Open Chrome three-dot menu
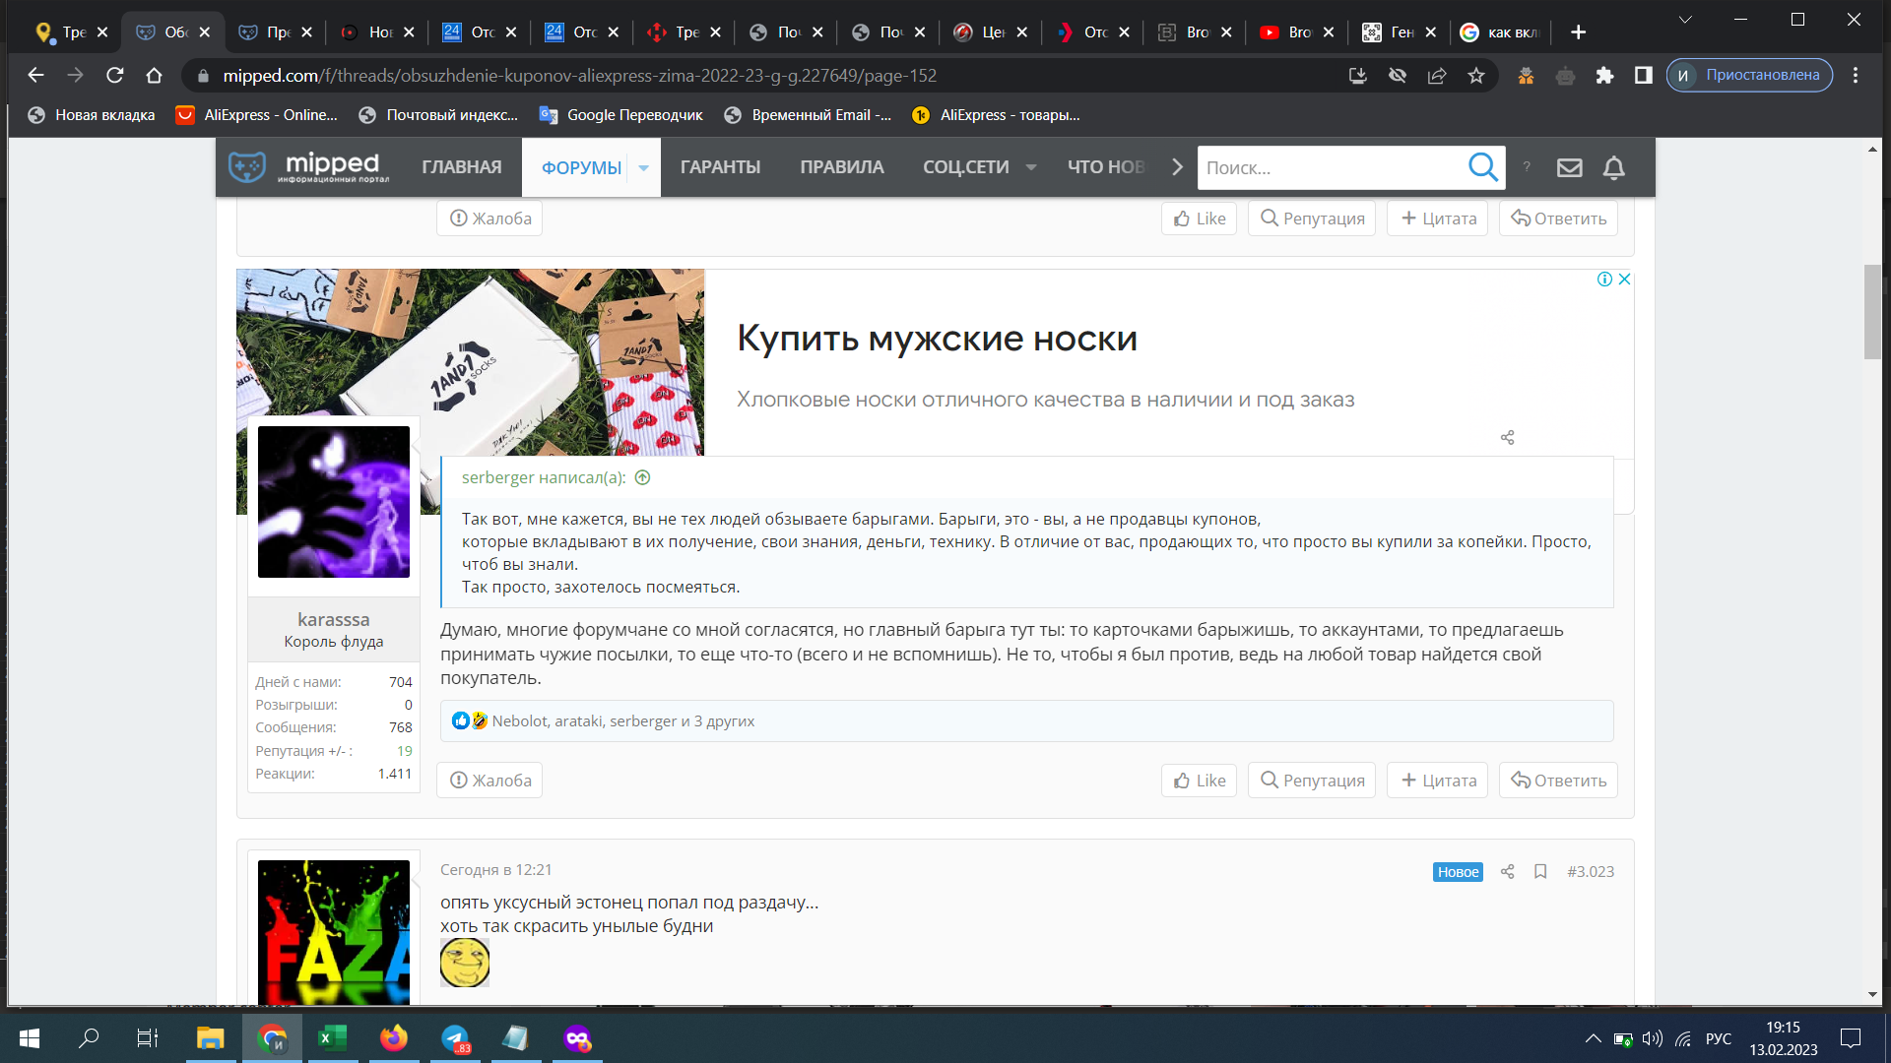Screen dimensions: 1891x1063 (1856, 76)
